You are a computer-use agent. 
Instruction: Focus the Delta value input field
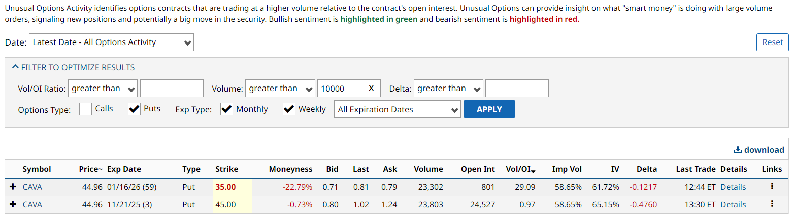517,89
